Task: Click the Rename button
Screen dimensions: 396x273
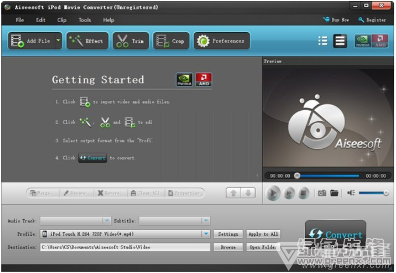Action: pos(77,193)
